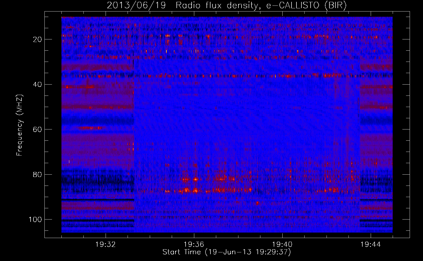Click the 'Start Time (19-Jun-13 19:29:37)' label
The image size is (423, 261).
pyautogui.click(x=227, y=252)
